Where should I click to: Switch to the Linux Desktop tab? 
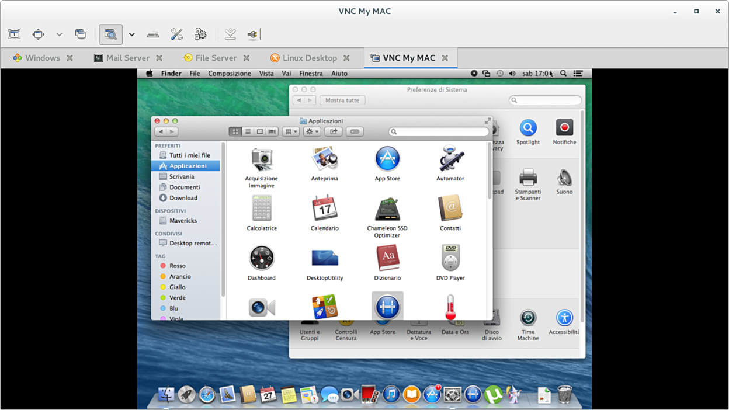(310, 58)
